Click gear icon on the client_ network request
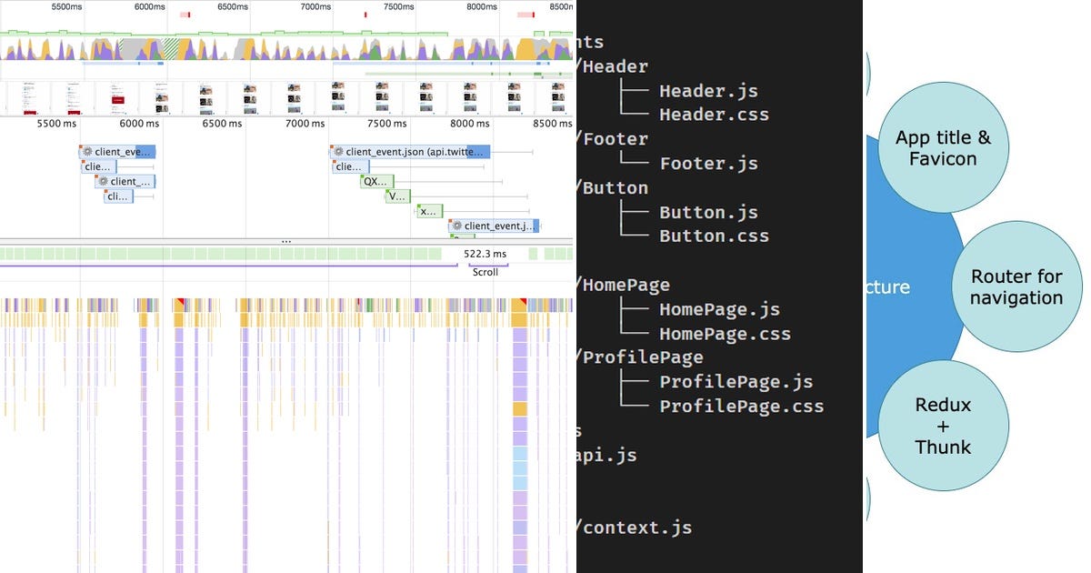Image resolution: width=1091 pixels, height=573 pixels. tap(102, 181)
